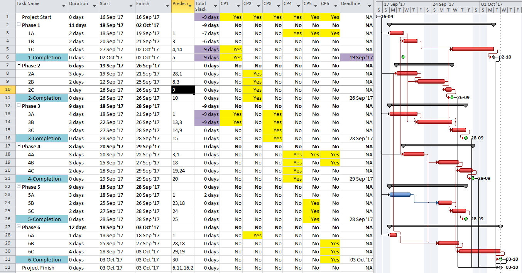Click the '4B' task name cell
This screenshot has height=273, width=522.
point(42,162)
